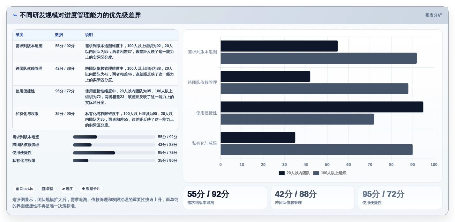Screen dimensions: 455x222
Task: Click the 使用便捷性 gray bar at 72
Action: [297, 119]
